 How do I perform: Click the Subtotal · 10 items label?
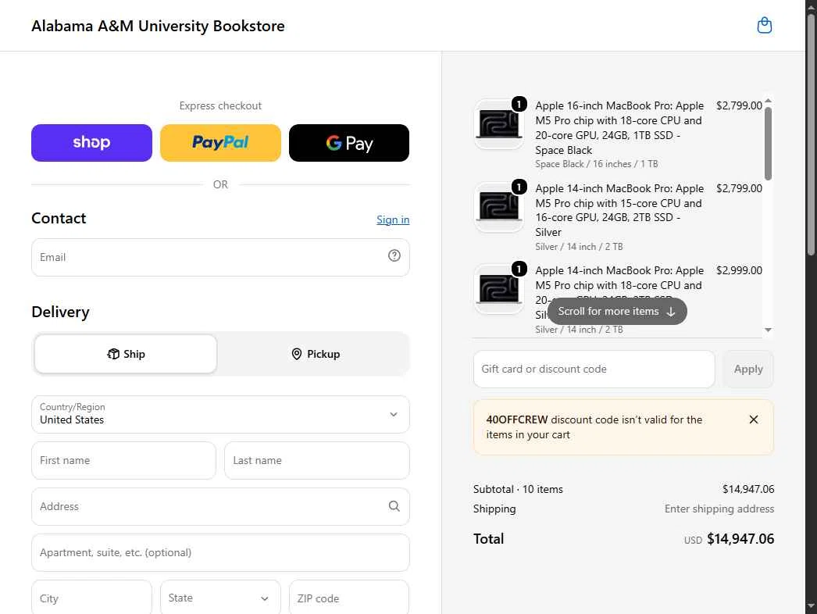click(518, 490)
